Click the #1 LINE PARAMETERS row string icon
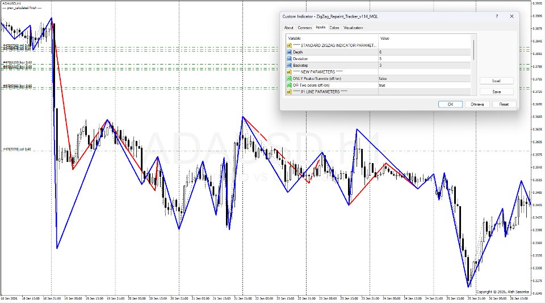This screenshot has width=545, height=303. pyautogui.click(x=289, y=92)
